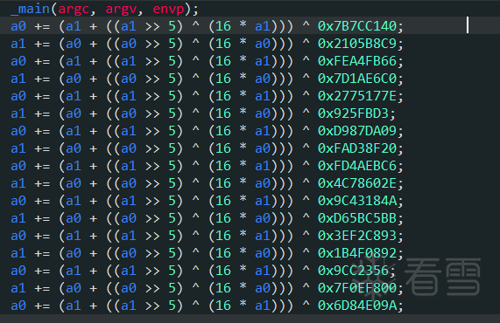Click constant 0x7D1AE6C0
Screen dimensions: 500x323
tap(357, 79)
